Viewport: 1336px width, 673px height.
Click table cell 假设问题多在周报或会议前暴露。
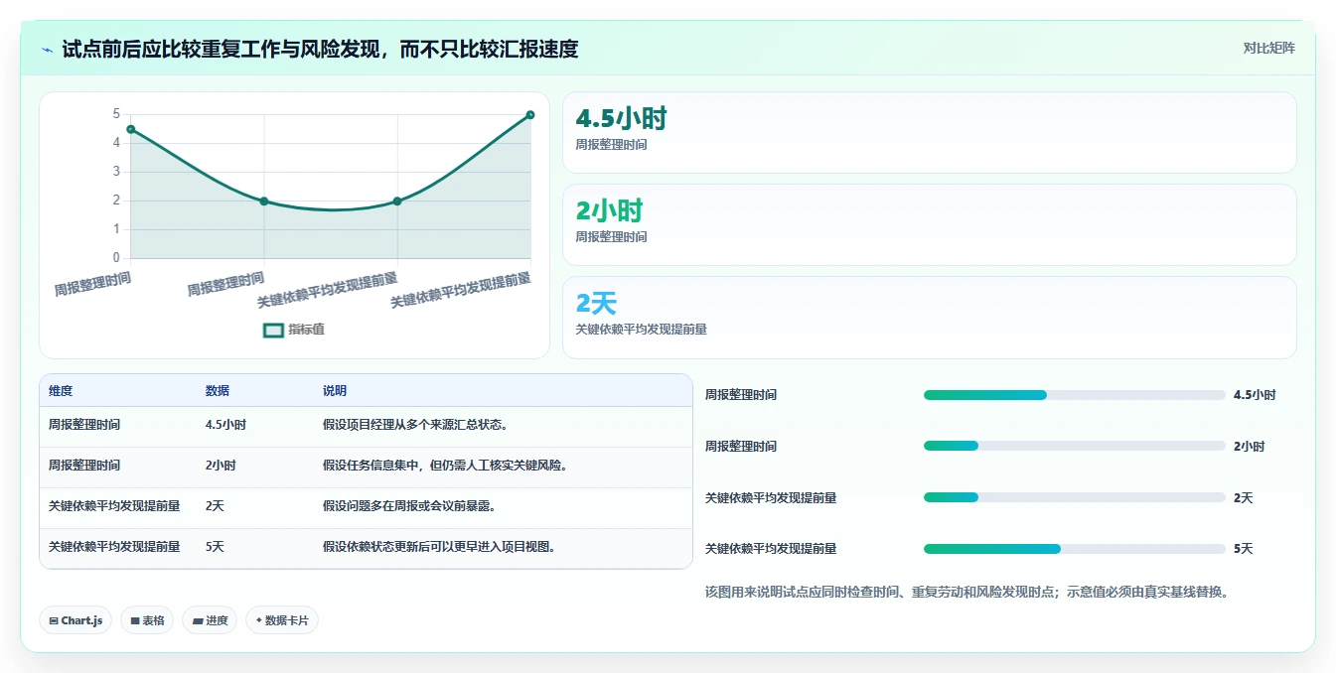tap(410, 506)
